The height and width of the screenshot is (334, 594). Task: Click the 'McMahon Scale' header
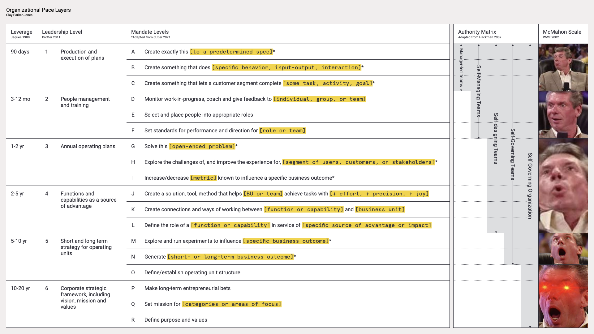pyautogui.click(x=562, y=32)
